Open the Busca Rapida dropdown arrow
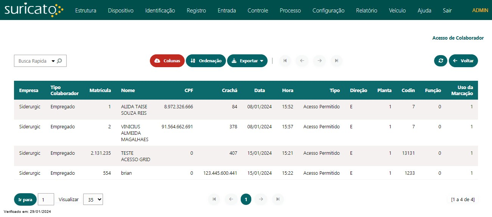The height and width of the screenshot is (217, 492). tap(53, 61)
